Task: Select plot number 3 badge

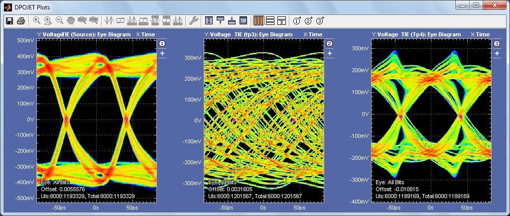Action: [497, 44]
